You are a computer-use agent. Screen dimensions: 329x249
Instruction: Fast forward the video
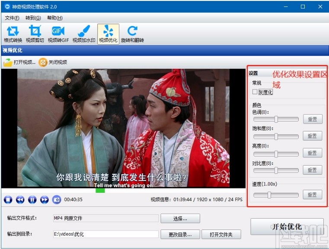tap(44, 199)
